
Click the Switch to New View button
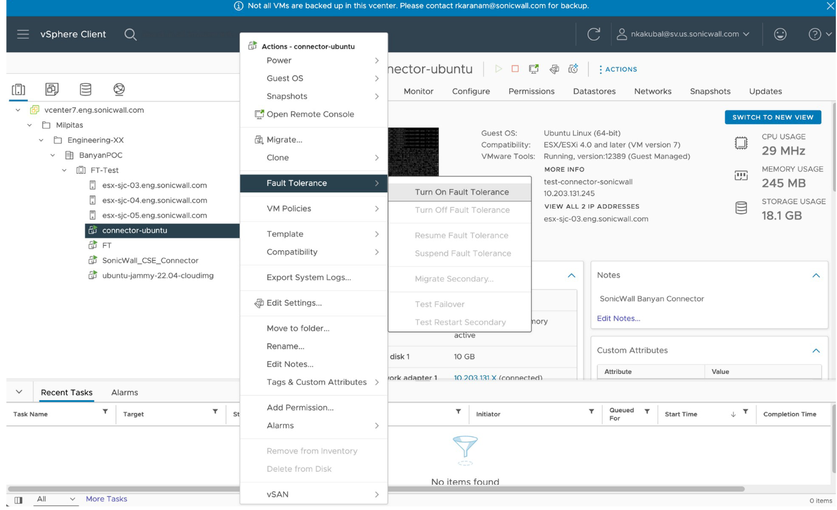pyautogui.click(x=772, y=117)
